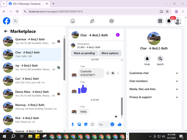Click the chat messages scrollbar thumb
Viewport: 187px width, 140px height.
122,106
